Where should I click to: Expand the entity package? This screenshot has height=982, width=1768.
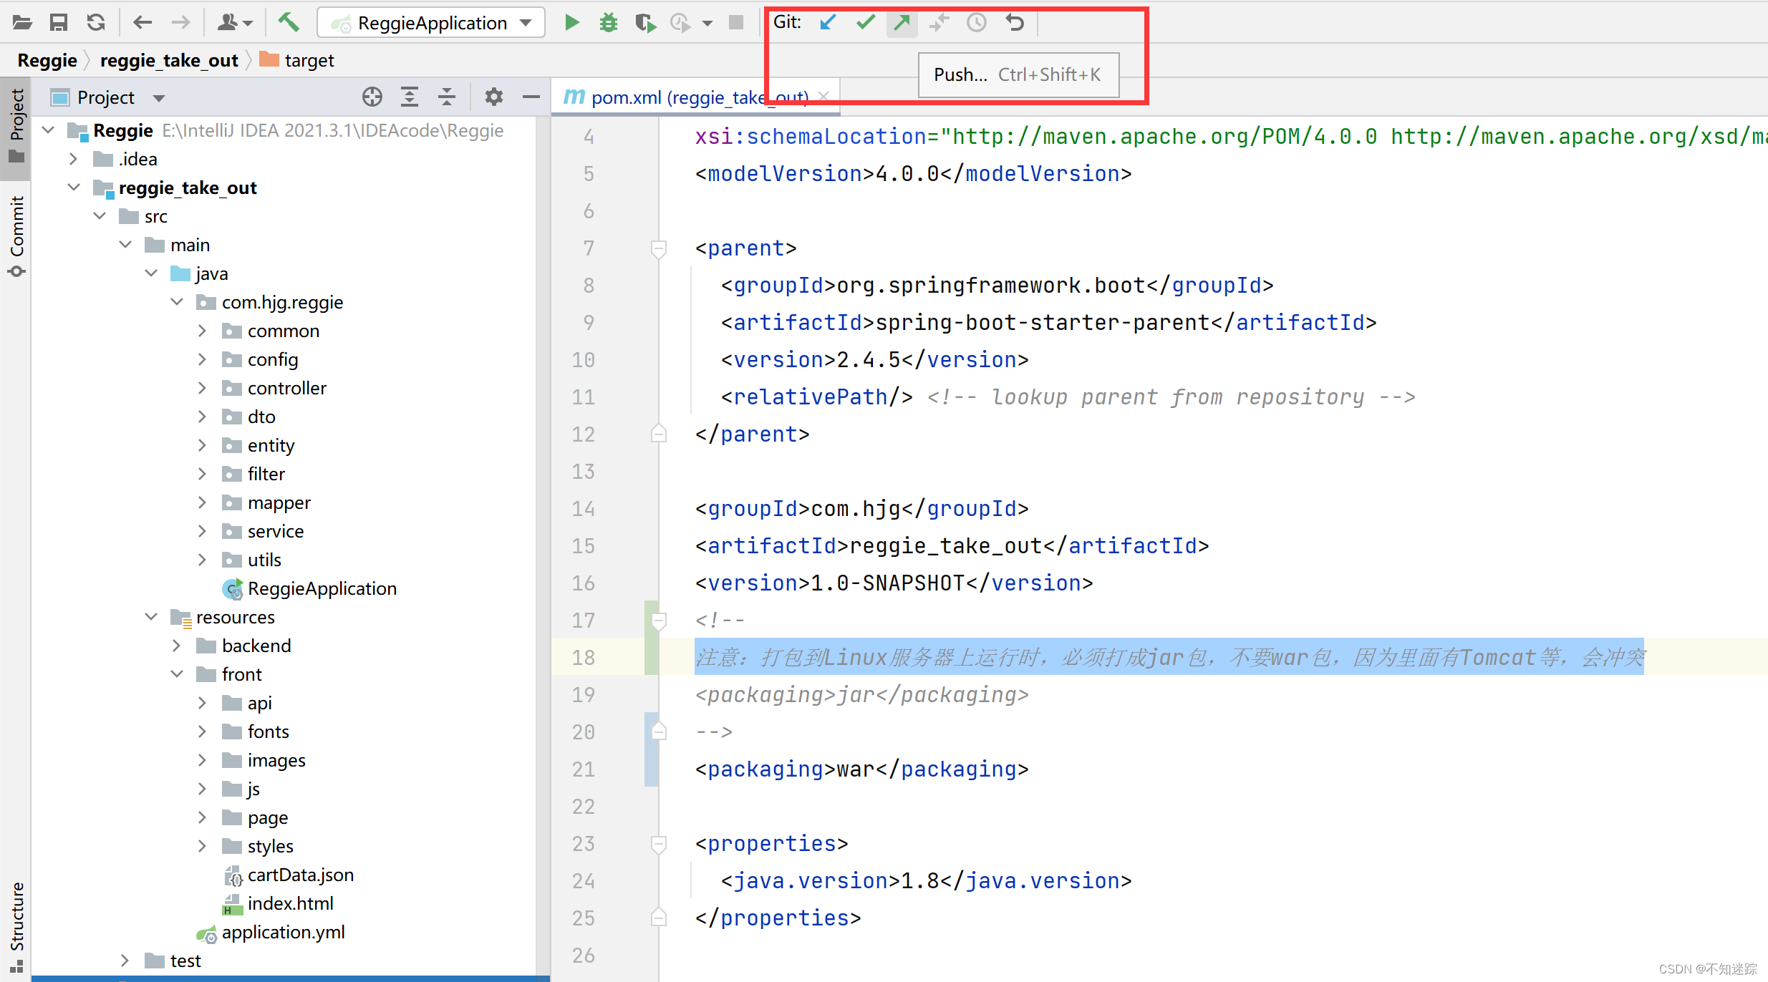(202, 445)
